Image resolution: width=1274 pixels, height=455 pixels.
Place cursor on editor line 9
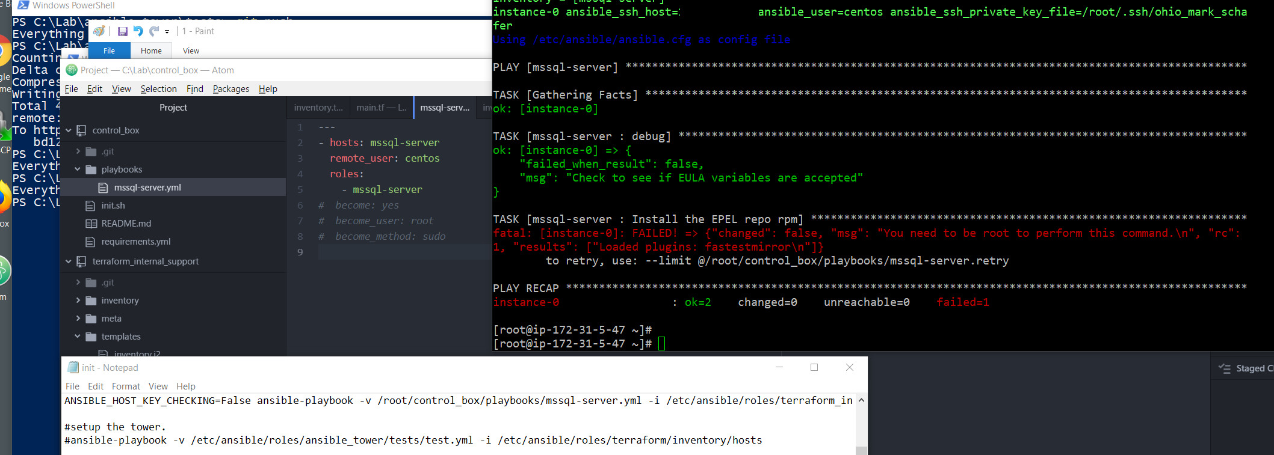404,252
